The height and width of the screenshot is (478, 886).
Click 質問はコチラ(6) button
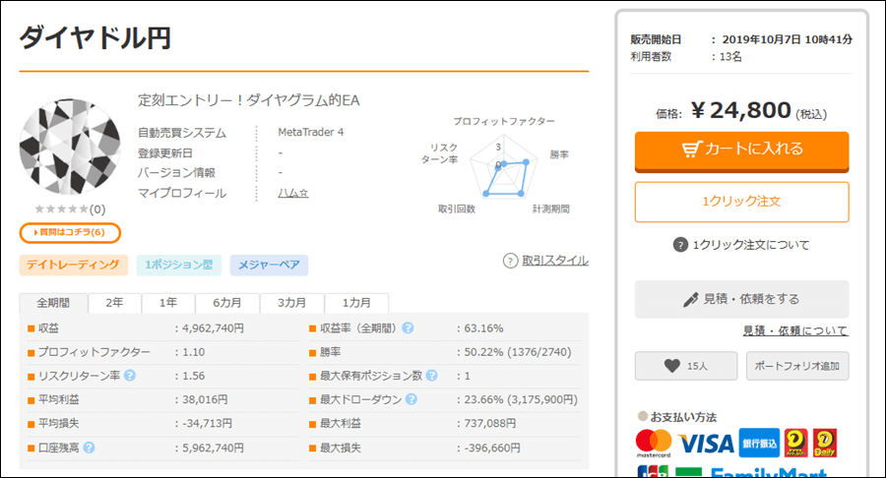[x=70, y=232]
